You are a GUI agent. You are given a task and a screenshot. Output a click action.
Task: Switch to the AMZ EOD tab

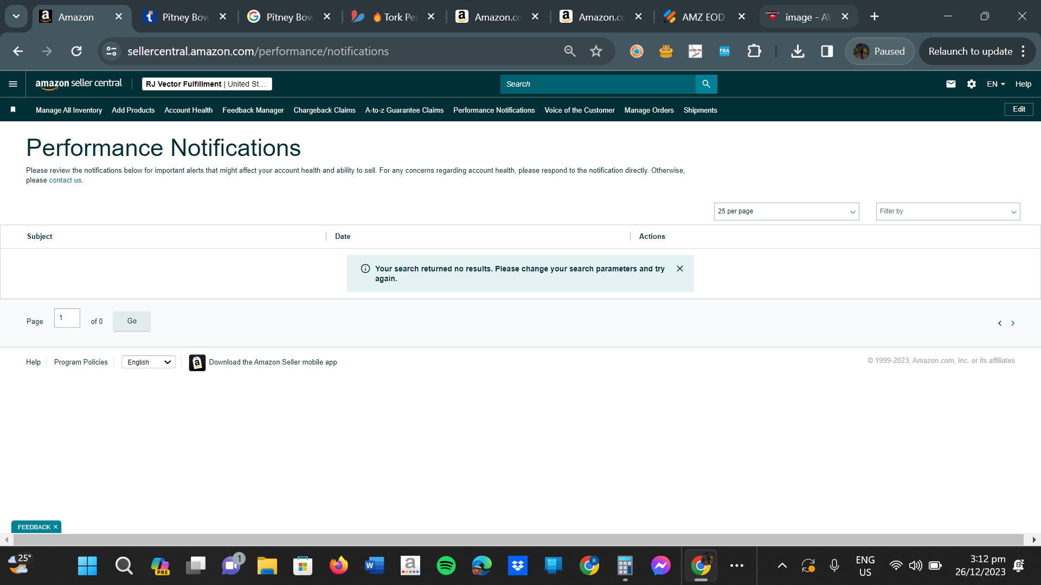coord(702,17)
